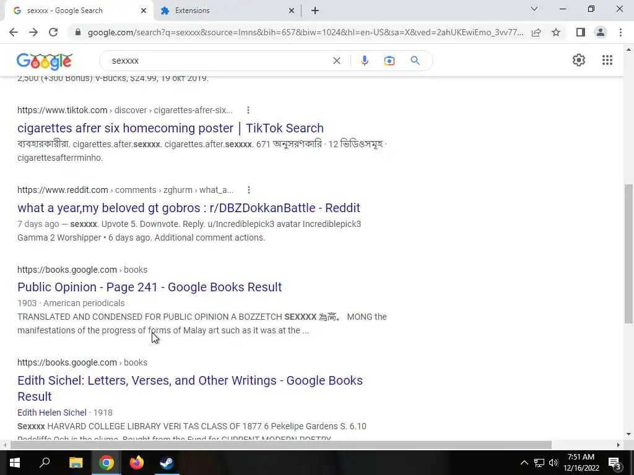
Task: Search by image with camera icon
Action: [x=389, y=61]
